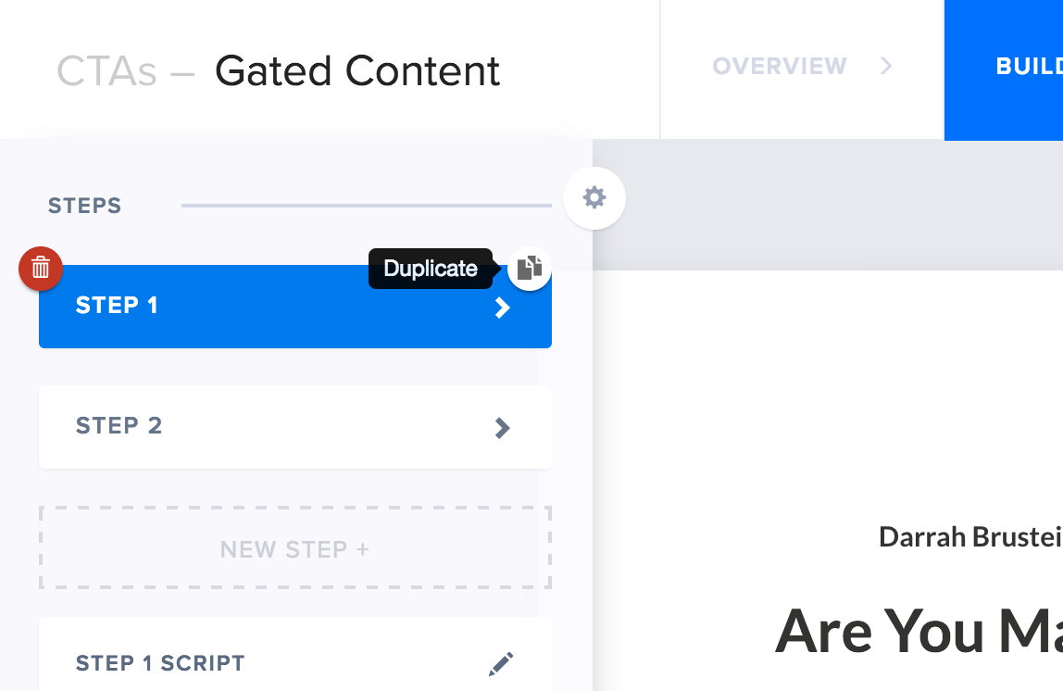Click the arrow next to OVERVIEW
This screenshot has height=691, width=1063.
click(886, 67)
